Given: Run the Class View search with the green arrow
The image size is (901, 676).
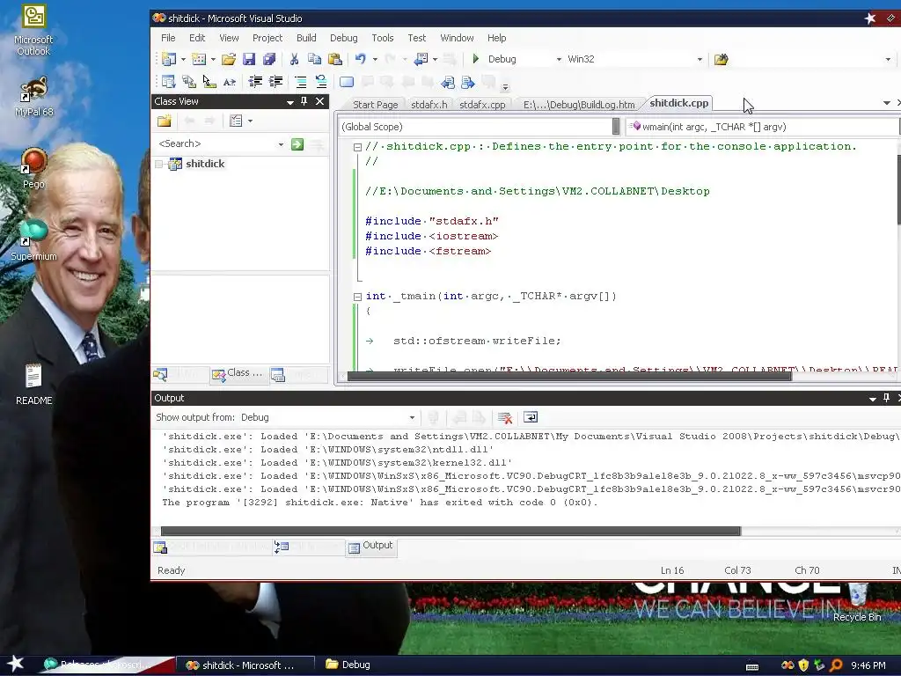Looking at the screenshot, I should click(297, 143).
